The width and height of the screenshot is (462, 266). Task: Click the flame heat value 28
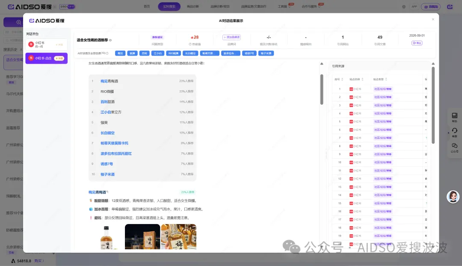(x=195, y=37)
